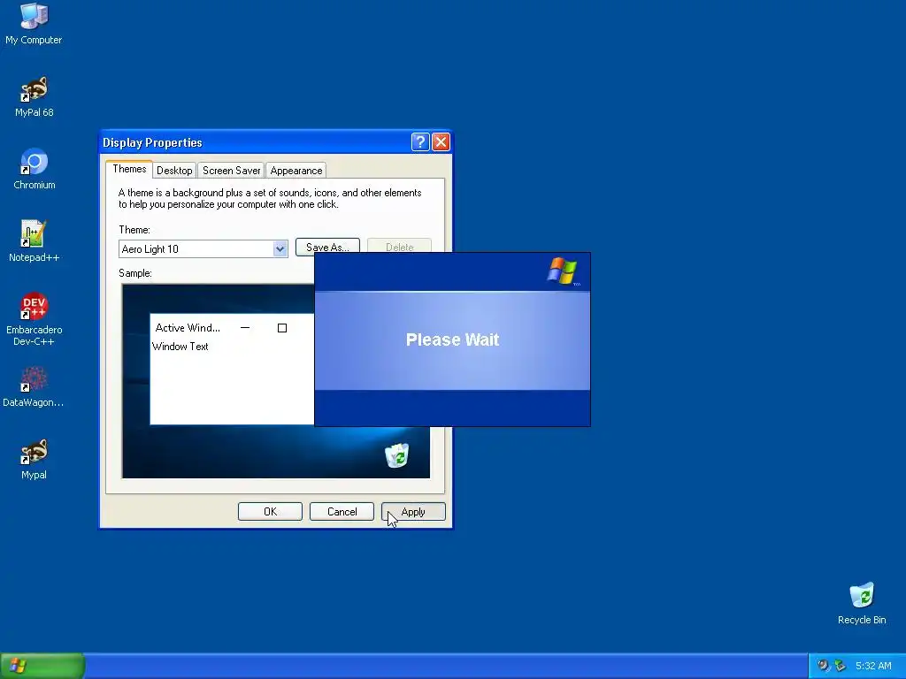Click the Apply button
This screenshot has height=679, width=906.
coord(413,512)
